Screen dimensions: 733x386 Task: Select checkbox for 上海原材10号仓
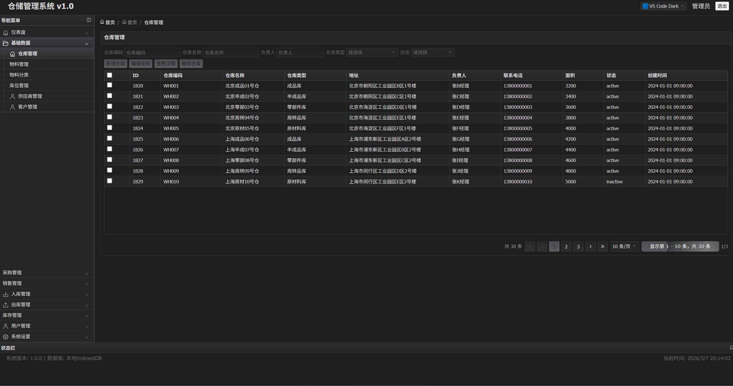tap(110, 181)
